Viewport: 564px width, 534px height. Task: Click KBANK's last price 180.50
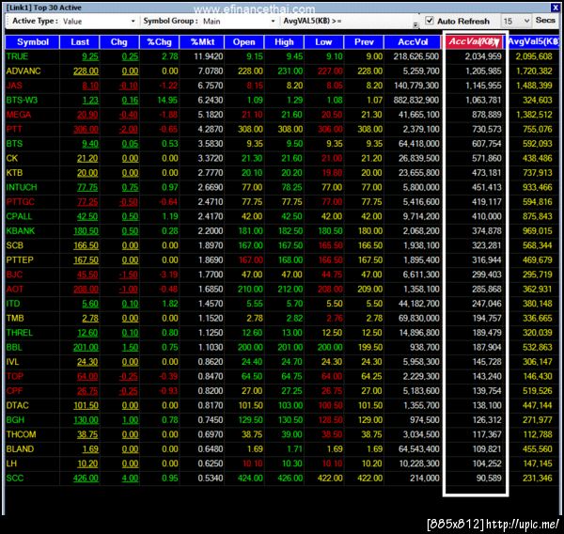click(x=86, y=231)
